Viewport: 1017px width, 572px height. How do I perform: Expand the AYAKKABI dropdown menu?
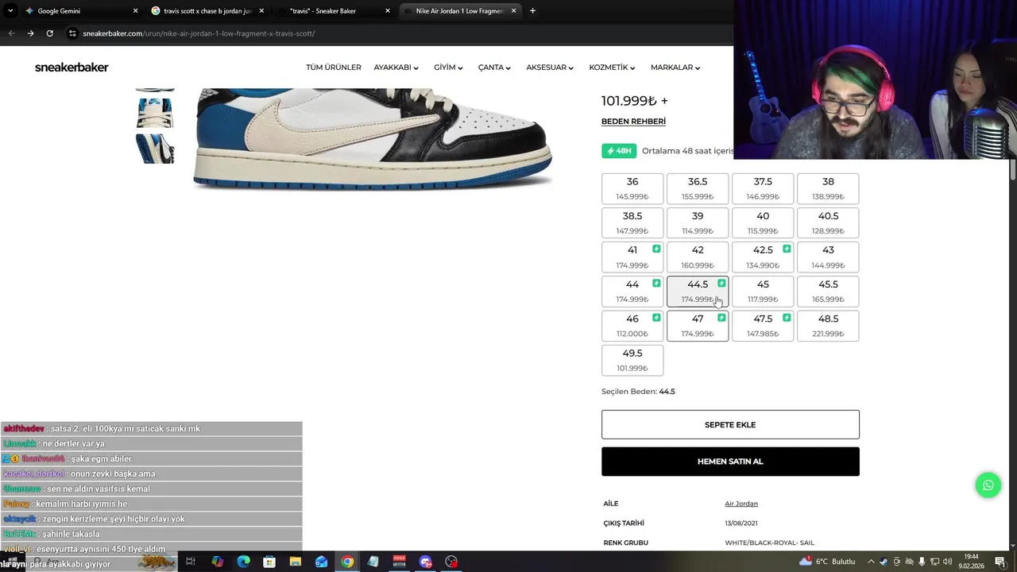[x=396, y=68]
